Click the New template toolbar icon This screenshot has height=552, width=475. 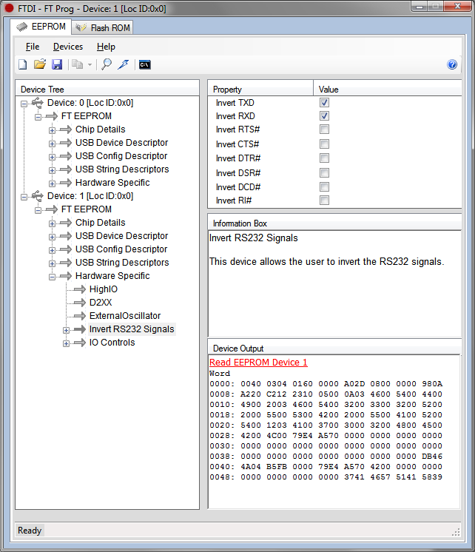(x=23, y=64)
